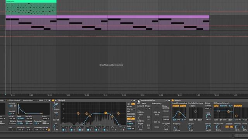Click EQ band 1 filter shape icon
The height and width of the screenshot is (139, 248).
63,127
